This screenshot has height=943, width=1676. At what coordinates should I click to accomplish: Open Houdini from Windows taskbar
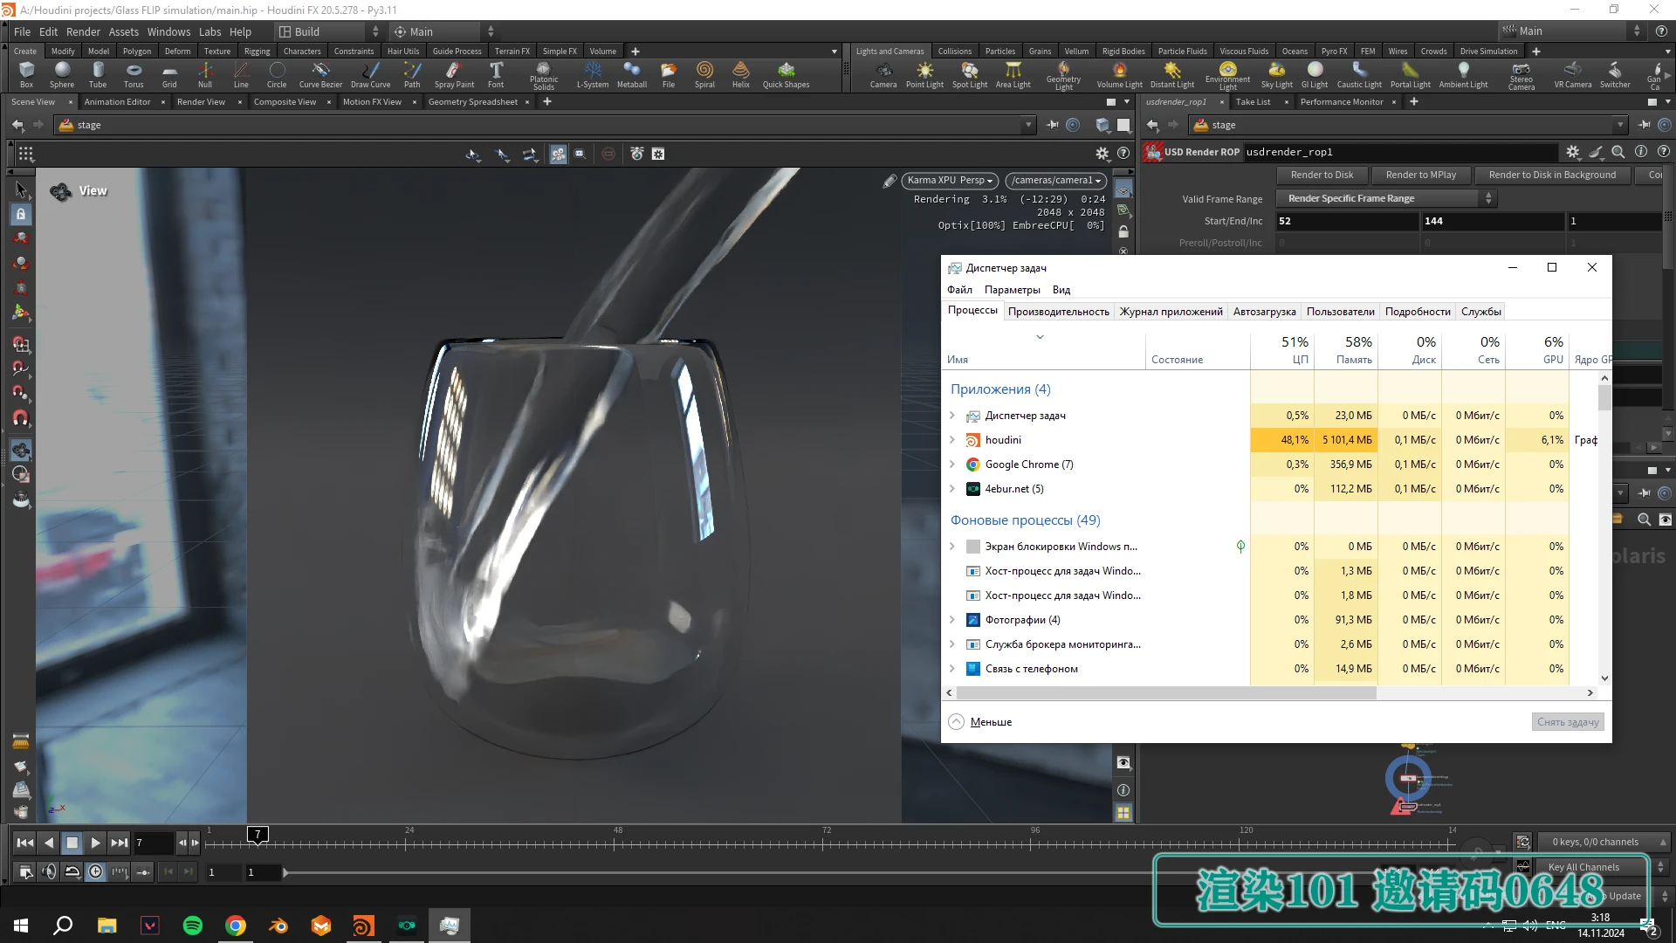tap(363, 926)
